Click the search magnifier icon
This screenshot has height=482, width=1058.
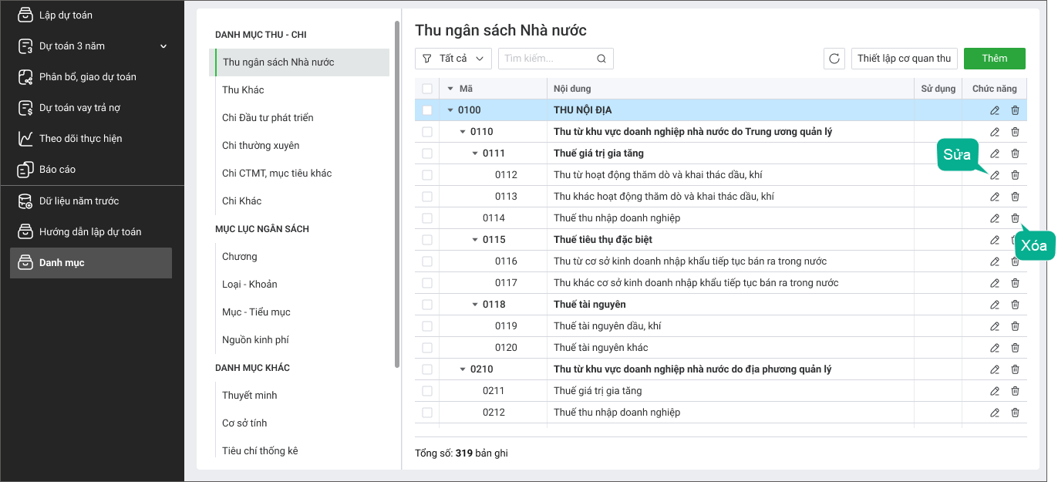[601, 59]
